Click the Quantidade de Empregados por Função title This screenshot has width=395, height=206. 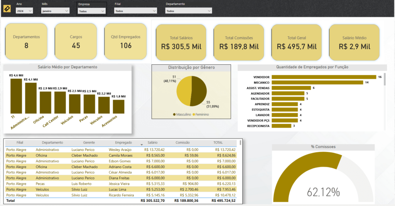pos(312,67)
